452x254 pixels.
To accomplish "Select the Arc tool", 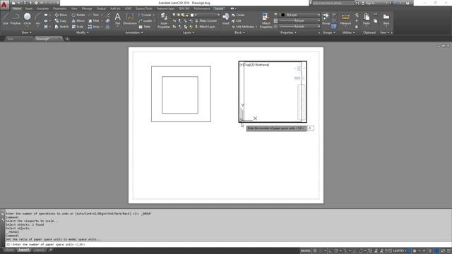I will tap(37, 20).
